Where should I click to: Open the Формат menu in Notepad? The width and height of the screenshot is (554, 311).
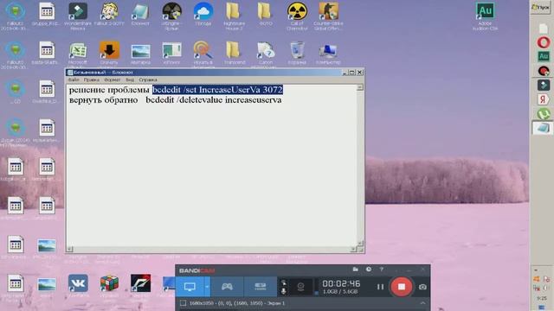pos(113,79)
